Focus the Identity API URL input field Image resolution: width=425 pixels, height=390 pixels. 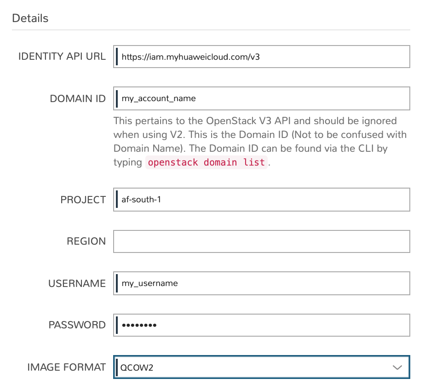pos(261,57)
